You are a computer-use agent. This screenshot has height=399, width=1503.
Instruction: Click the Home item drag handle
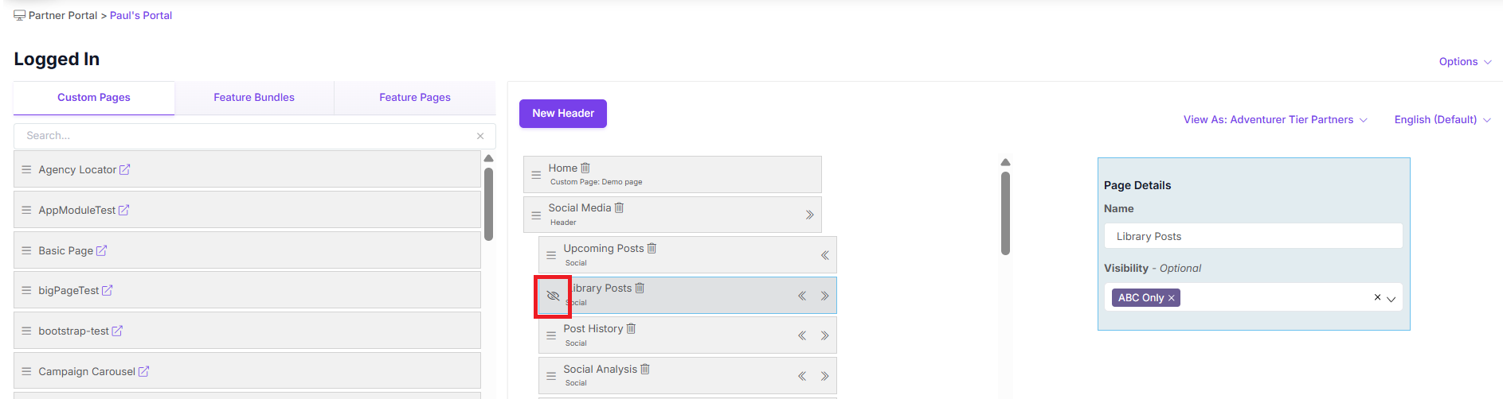click(536, 175)
